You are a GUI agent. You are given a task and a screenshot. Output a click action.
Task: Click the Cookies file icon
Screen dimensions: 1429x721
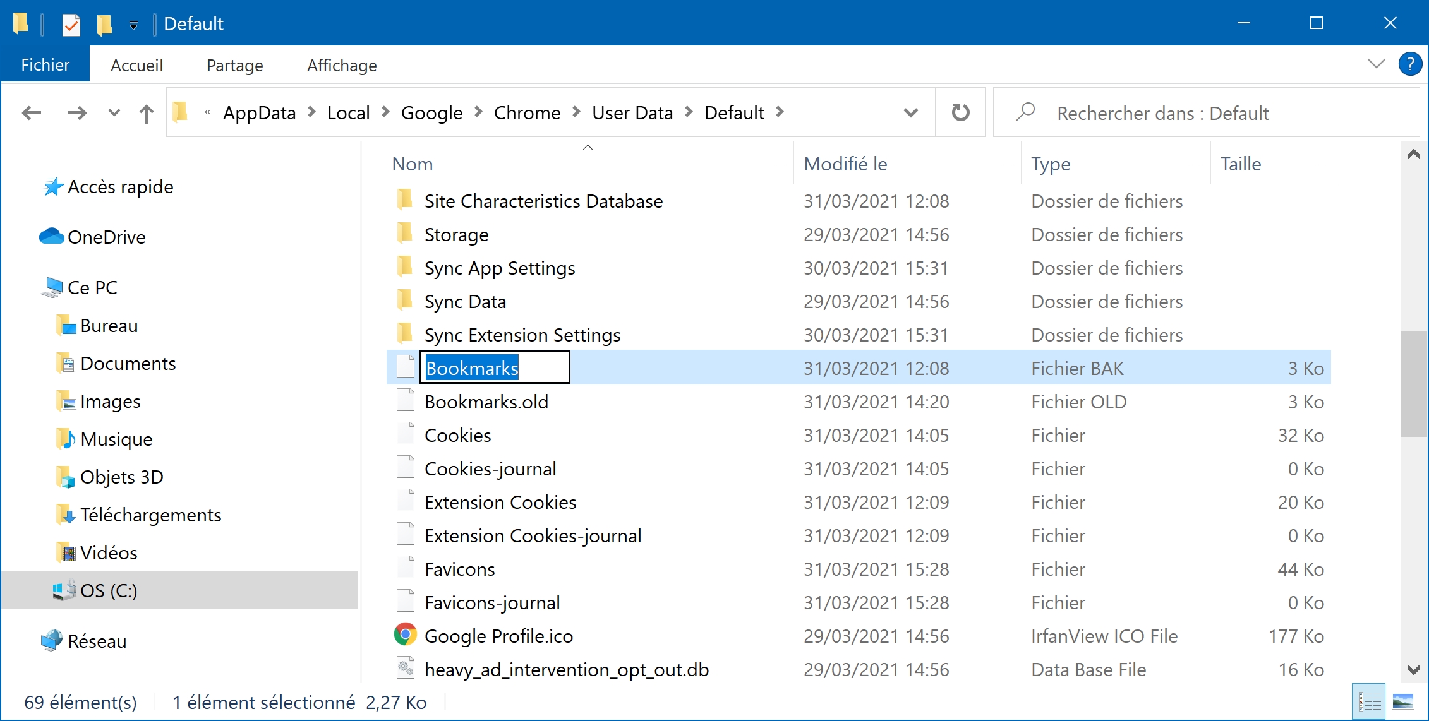405,434
